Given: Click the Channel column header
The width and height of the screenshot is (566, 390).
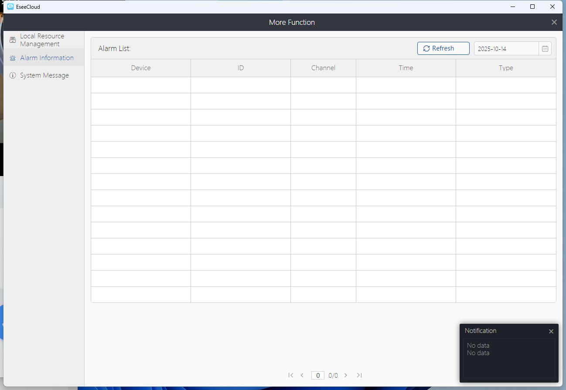Looking at the screenshot, I should [323, 68].
